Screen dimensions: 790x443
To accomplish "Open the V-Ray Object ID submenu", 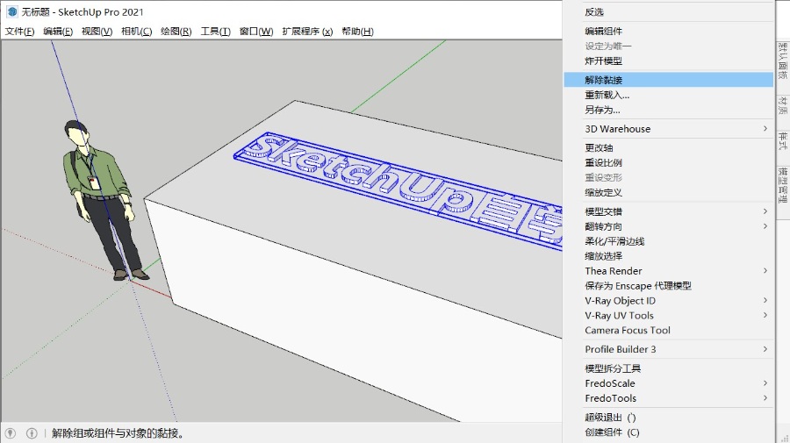I will (x=669, y=301).
